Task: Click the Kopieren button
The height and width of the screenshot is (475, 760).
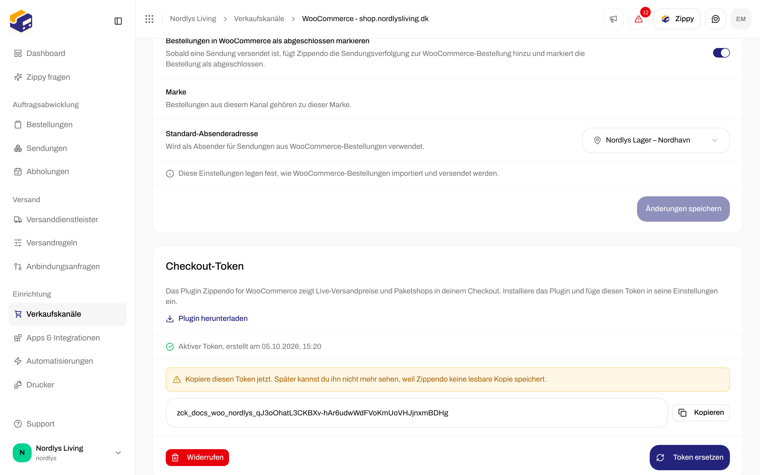Action: point(701,412)
